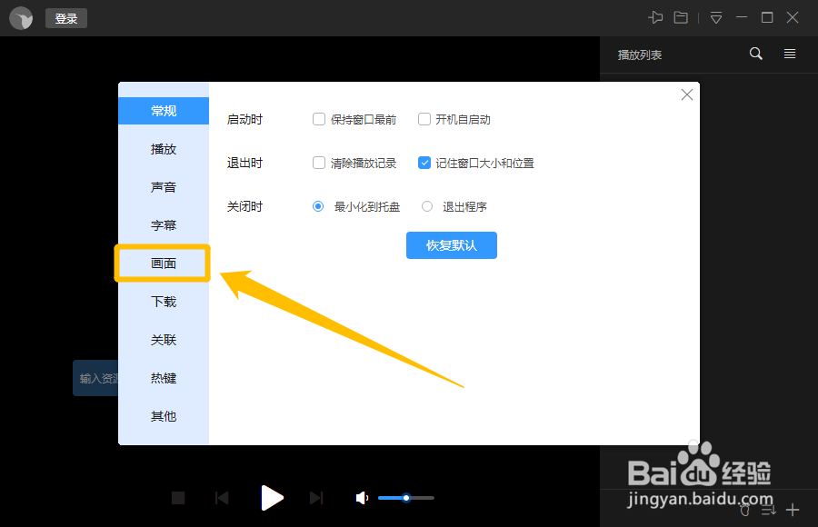Click the 登录 button to sign in

click(x=65, y=17)
